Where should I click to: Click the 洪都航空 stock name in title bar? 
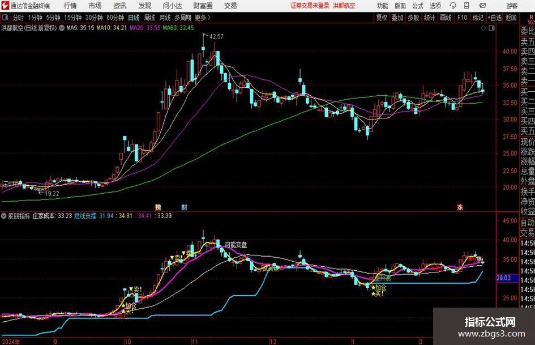344,6
